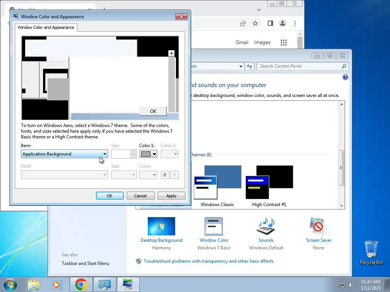Click Apply in the appearance dialog
Viewport: 390px width, 292px height.
(171, 196)
